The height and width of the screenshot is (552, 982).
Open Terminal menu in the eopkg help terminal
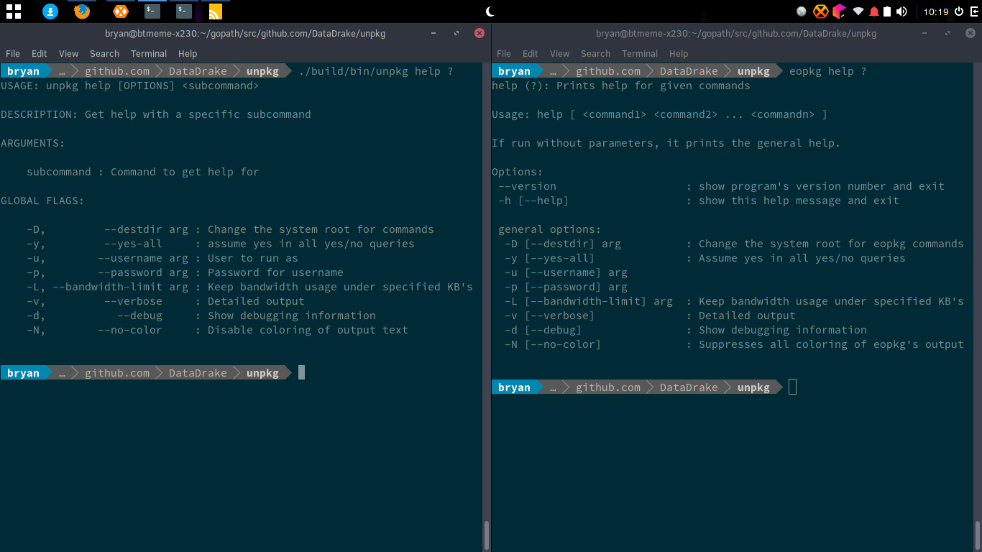(x=640, y=54)
